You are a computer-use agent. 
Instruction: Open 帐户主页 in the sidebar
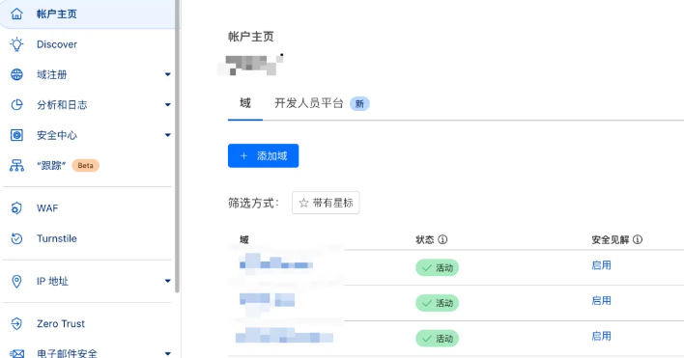pyautogui.click(x=87, y=14)
